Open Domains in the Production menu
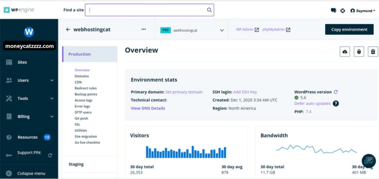The height and width of the screenshot is (179, 379). (x=82, y=76)
